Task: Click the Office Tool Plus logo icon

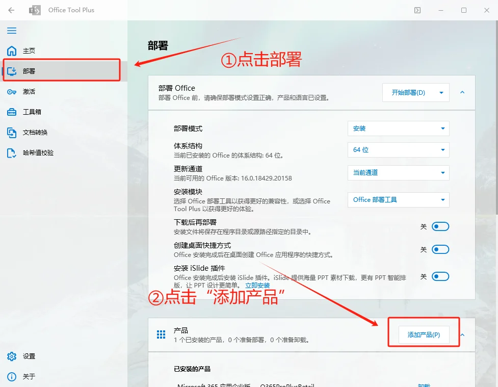Action: pos(35,10)
